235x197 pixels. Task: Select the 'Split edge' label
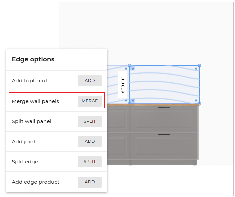click(25, 162)
